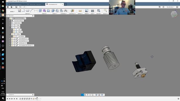
Task: Select the Extrude tool in Create
Action: [x=40, y=11]
